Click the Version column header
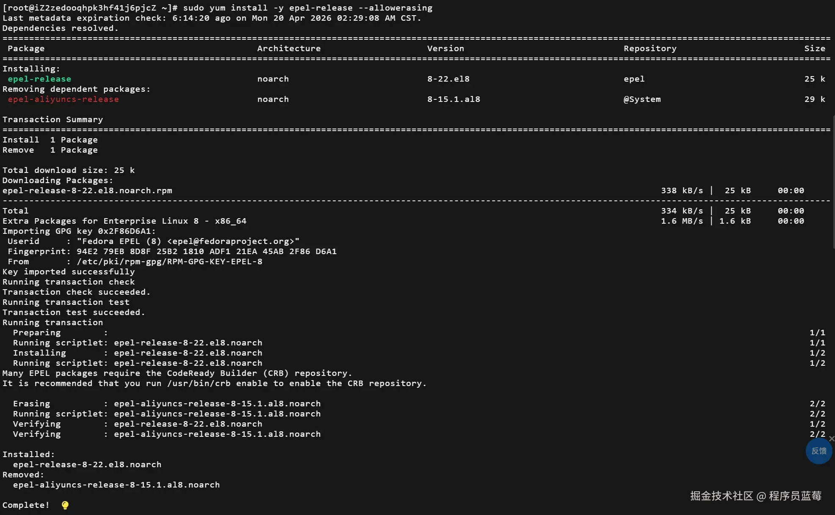The image size is (835, 515). pos(445,49)
